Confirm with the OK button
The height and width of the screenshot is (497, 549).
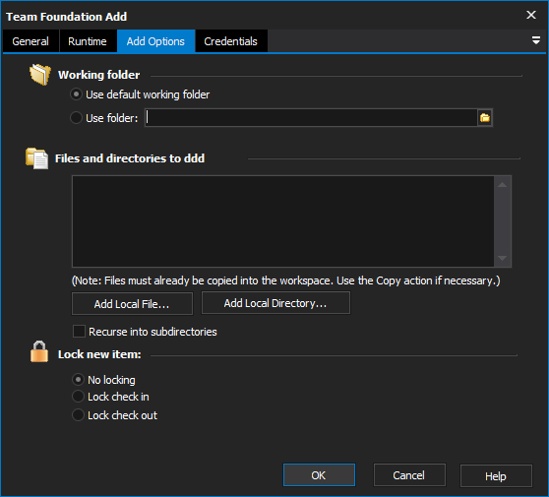coord(319,475)
